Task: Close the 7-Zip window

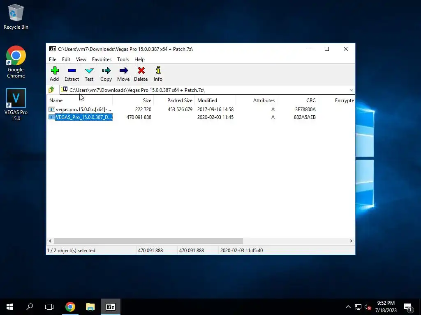Action: click(x=346, y=49)
